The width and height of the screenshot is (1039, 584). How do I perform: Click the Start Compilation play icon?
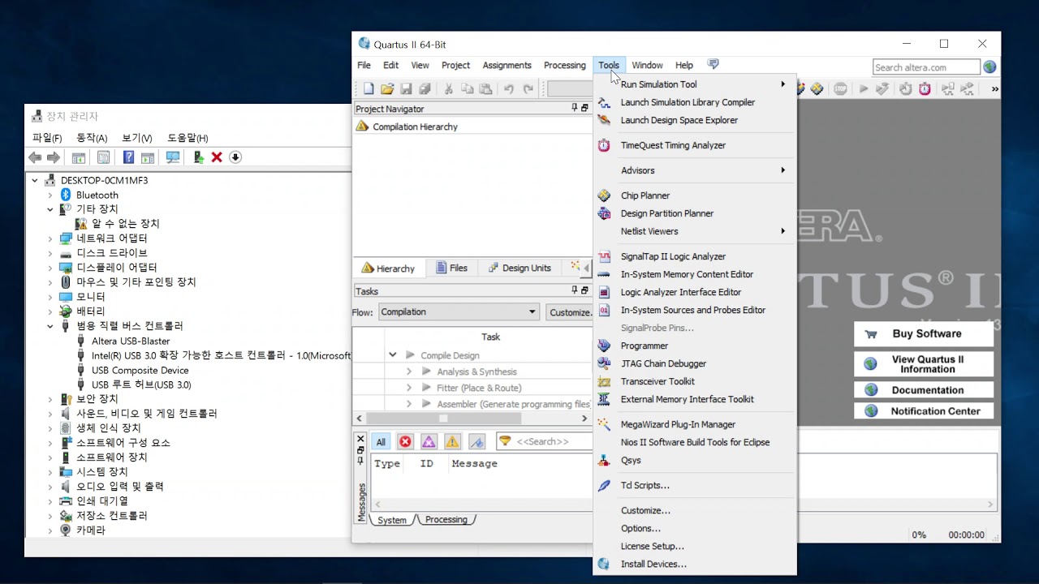tap(864, 89)
